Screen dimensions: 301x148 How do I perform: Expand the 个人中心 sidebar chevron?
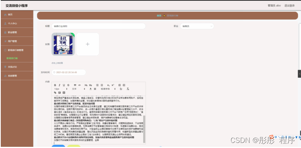(32, 24)
